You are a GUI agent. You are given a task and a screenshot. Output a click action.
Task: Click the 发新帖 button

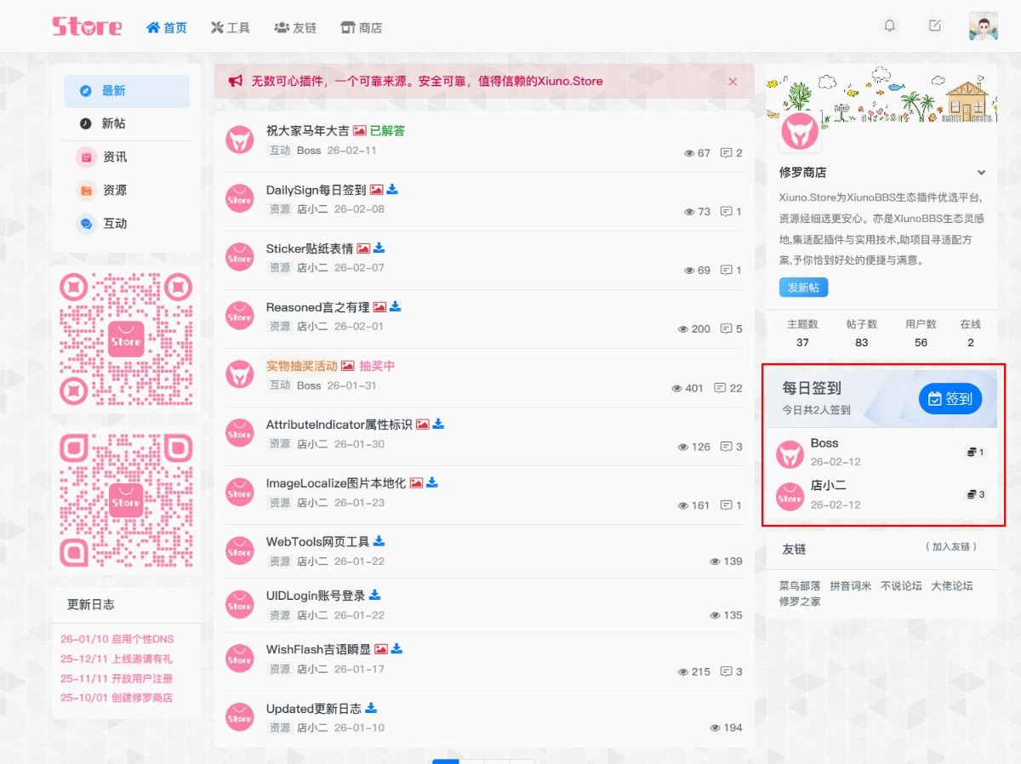click(x=803, y=288)
